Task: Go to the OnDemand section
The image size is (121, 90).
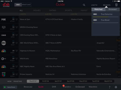Action: (80, 87)
